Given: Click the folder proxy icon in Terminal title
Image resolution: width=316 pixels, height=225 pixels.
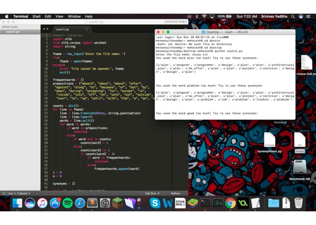Looking at the screenshot, I should (x=203, y=32).
